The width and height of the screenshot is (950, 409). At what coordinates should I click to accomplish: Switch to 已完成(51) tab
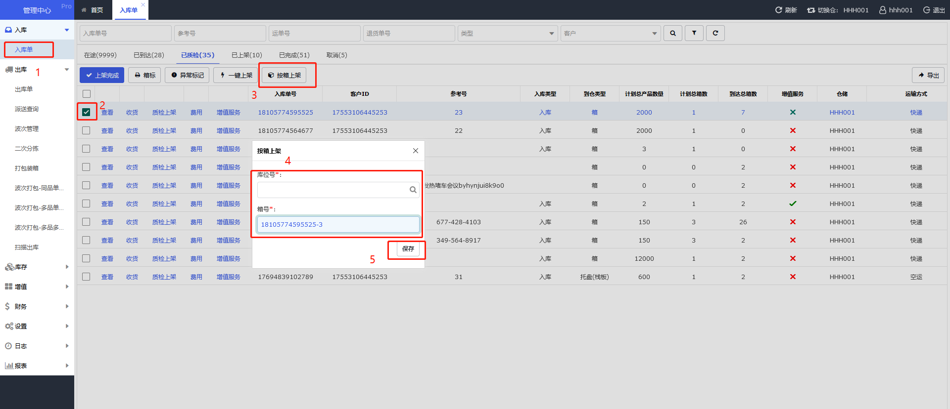tap(294, 55)
